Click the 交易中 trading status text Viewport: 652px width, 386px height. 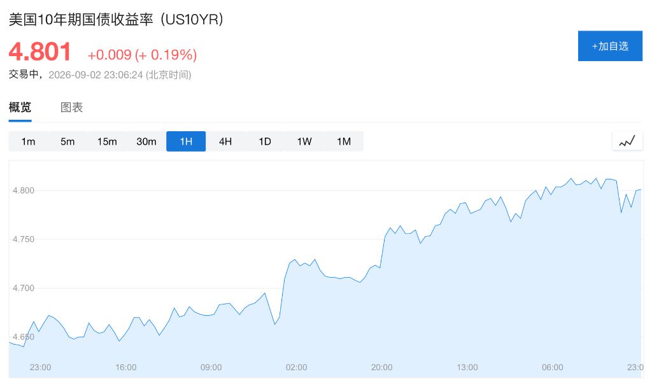coord(24,75)
